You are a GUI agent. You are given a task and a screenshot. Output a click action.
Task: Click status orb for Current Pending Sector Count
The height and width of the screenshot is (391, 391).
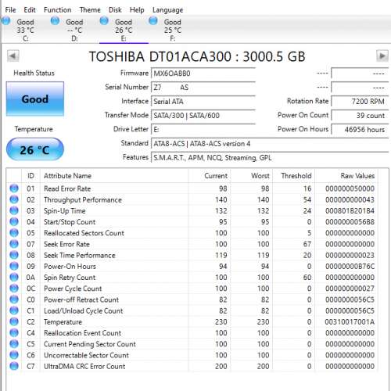click(14, 344)
